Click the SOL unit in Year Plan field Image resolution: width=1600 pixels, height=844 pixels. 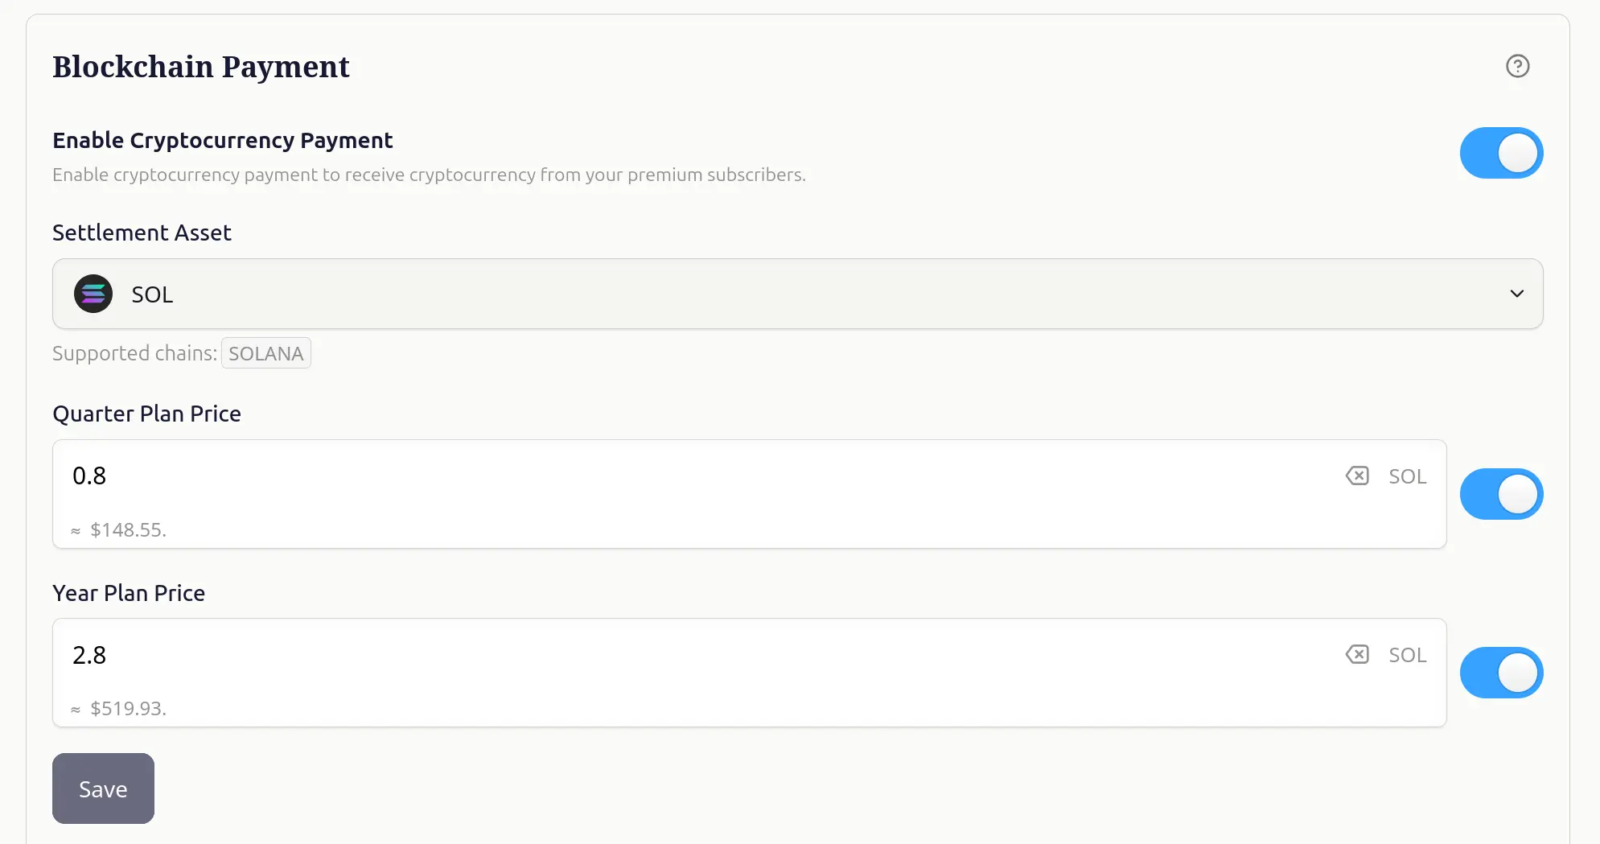[x=1407, y=655]
